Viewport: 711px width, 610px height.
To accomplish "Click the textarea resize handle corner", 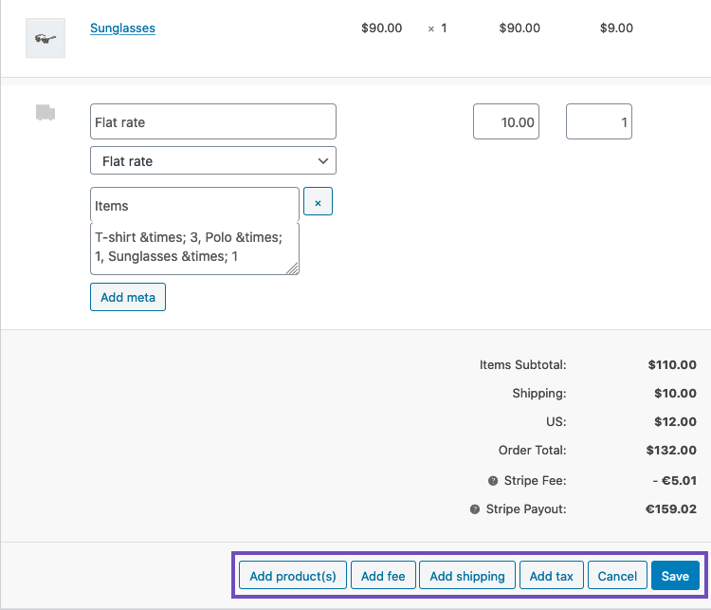I will point(293,269).
